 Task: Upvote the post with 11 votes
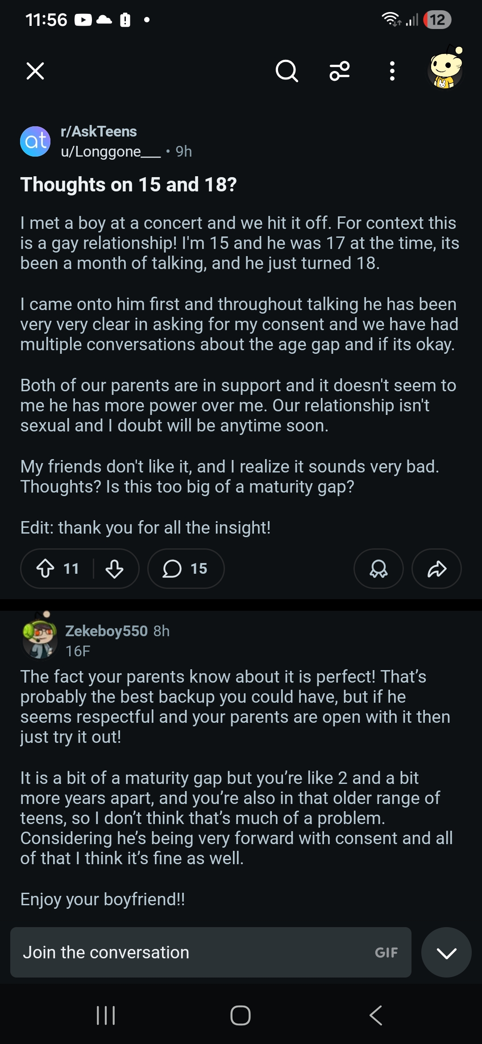tap(45, 568)
